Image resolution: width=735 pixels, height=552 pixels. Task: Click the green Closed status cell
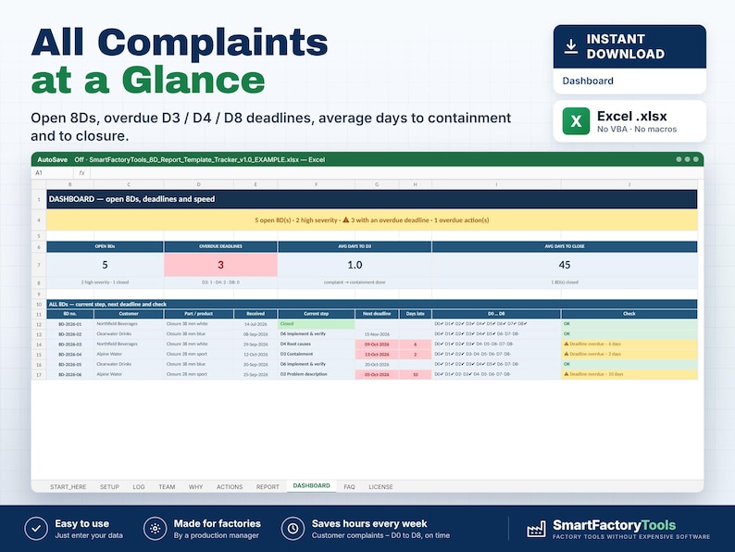(317, 324)
